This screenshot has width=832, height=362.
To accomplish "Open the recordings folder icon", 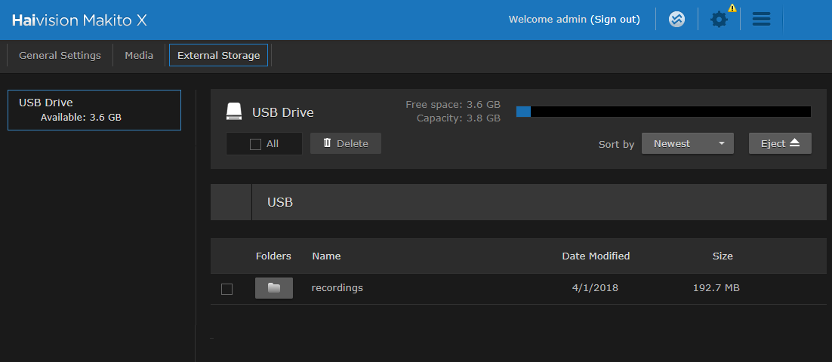I will tap(273, 288).
